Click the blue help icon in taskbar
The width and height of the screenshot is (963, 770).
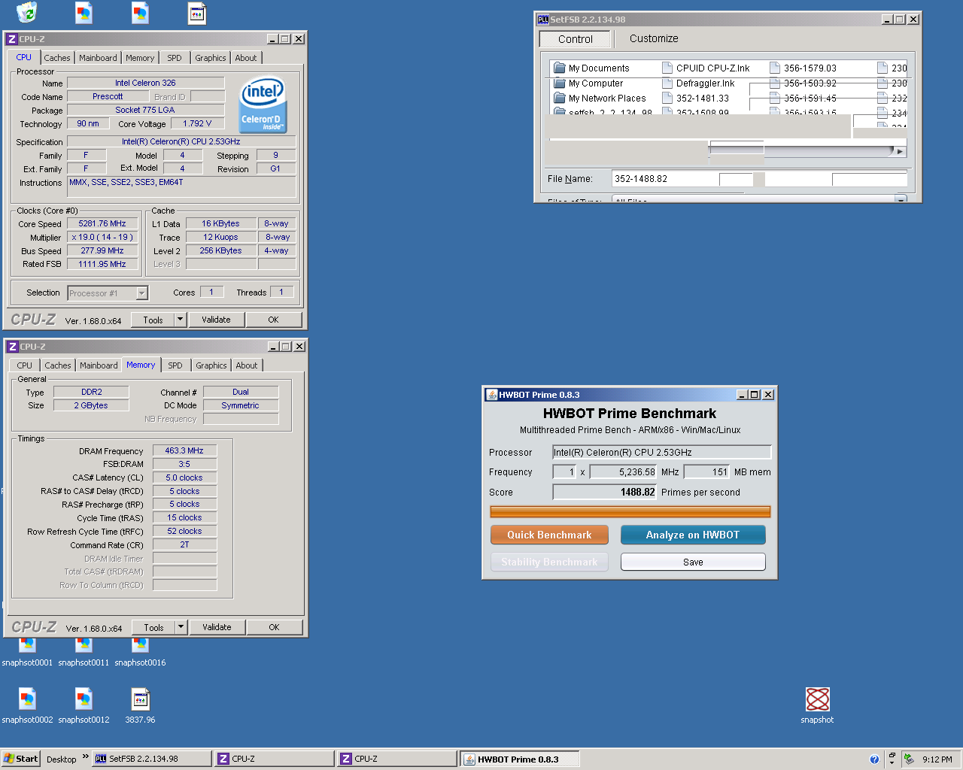coord(874,759)
